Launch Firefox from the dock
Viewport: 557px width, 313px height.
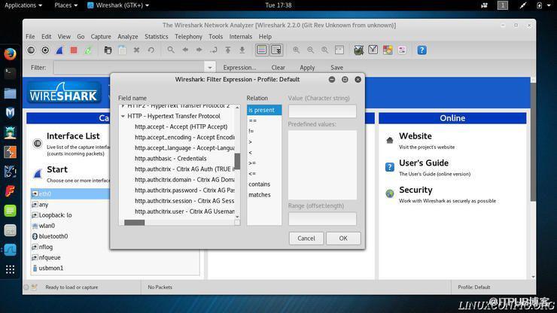click(10, 54)
